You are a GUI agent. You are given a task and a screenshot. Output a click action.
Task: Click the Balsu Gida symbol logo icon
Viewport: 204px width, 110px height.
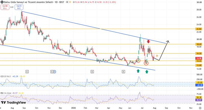click(x=2, y=2)
